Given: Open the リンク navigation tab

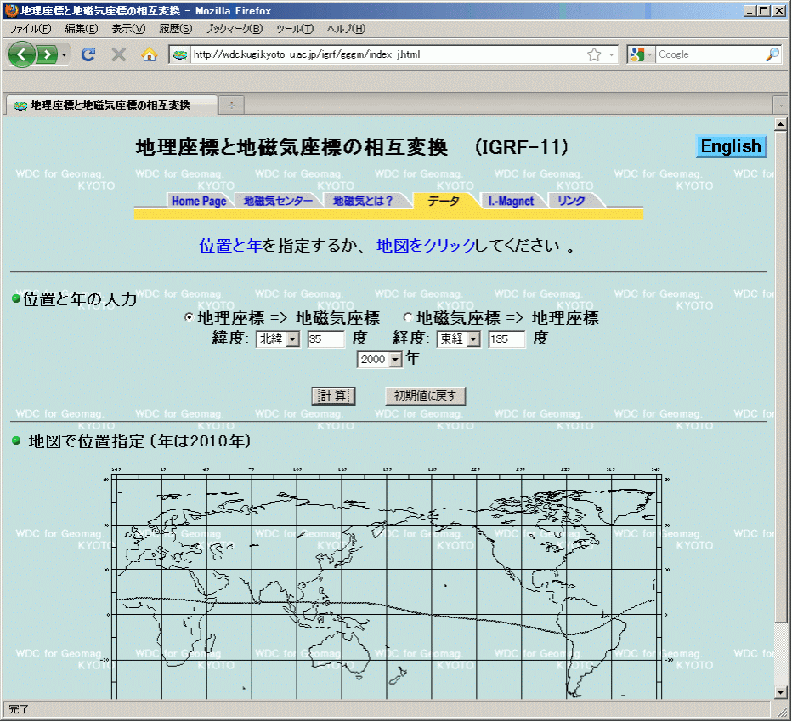Looking at the screenshot, I should [571, 201].
